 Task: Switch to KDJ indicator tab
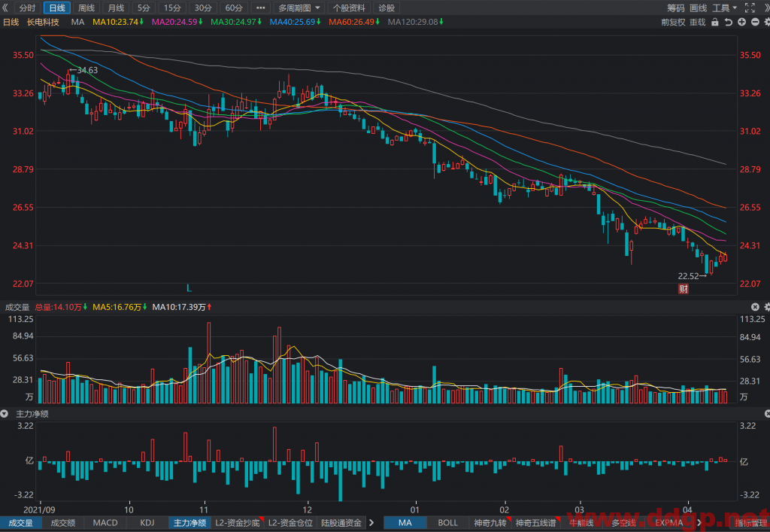tap(147, 523)
